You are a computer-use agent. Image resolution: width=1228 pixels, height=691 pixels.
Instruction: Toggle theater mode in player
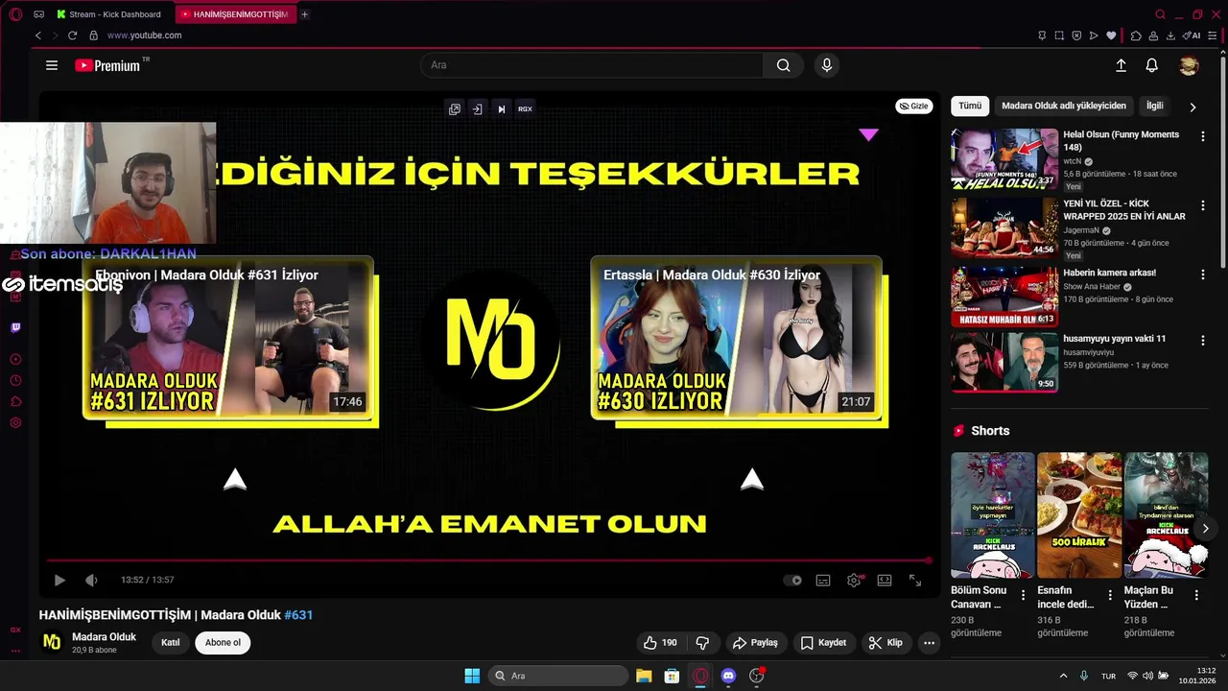(x=885, y=581)
